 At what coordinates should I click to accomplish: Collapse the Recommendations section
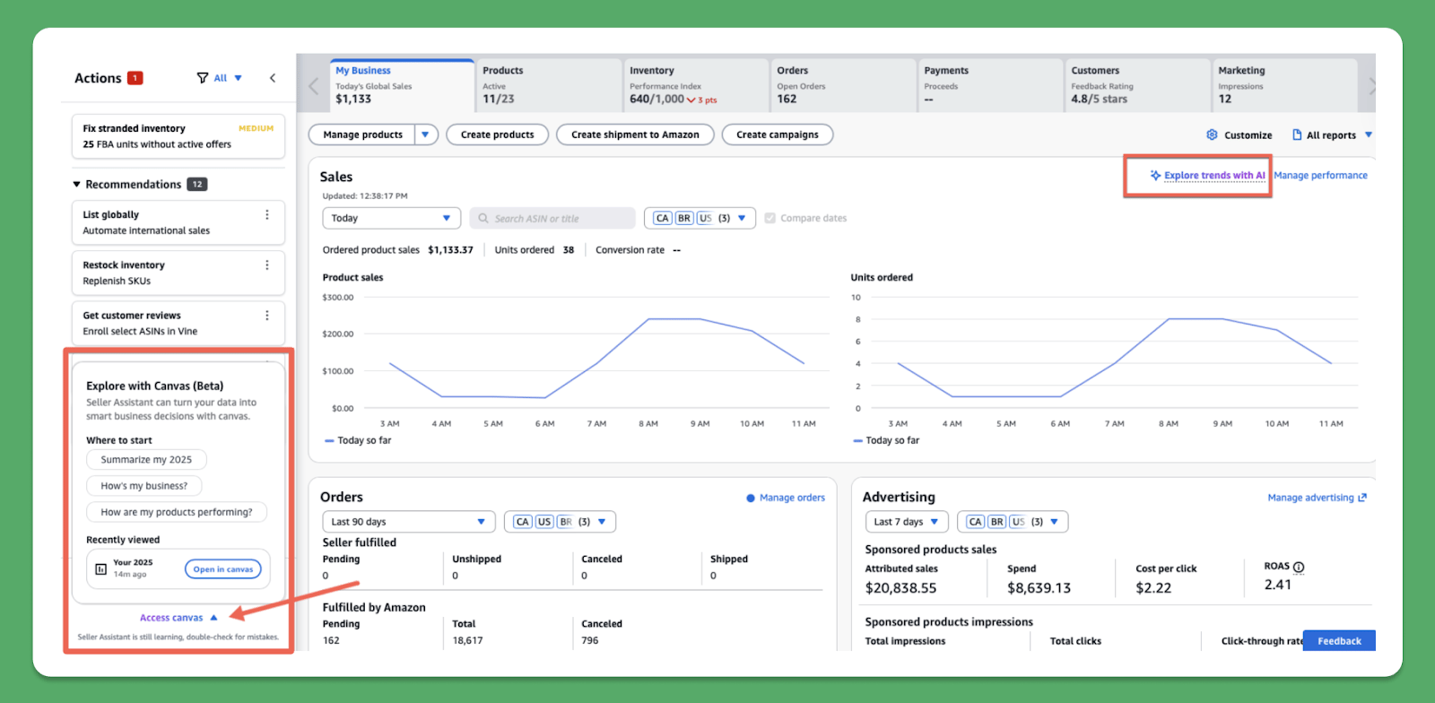pyautogui.click(x=77, y=185)
